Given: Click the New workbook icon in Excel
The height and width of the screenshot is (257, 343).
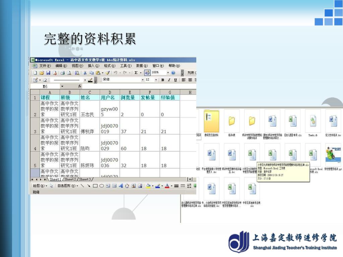Looking at the screenshot, I should pyautogui.click(x=35, y=73).
